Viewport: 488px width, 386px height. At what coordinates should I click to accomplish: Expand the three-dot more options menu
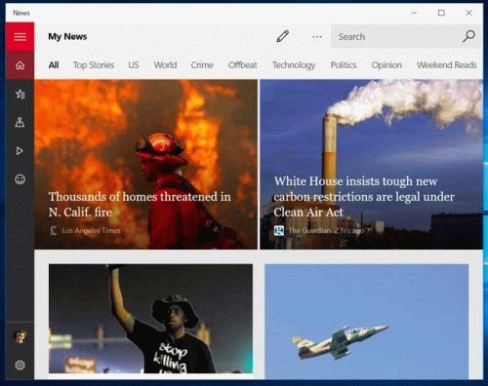(317, 37)
